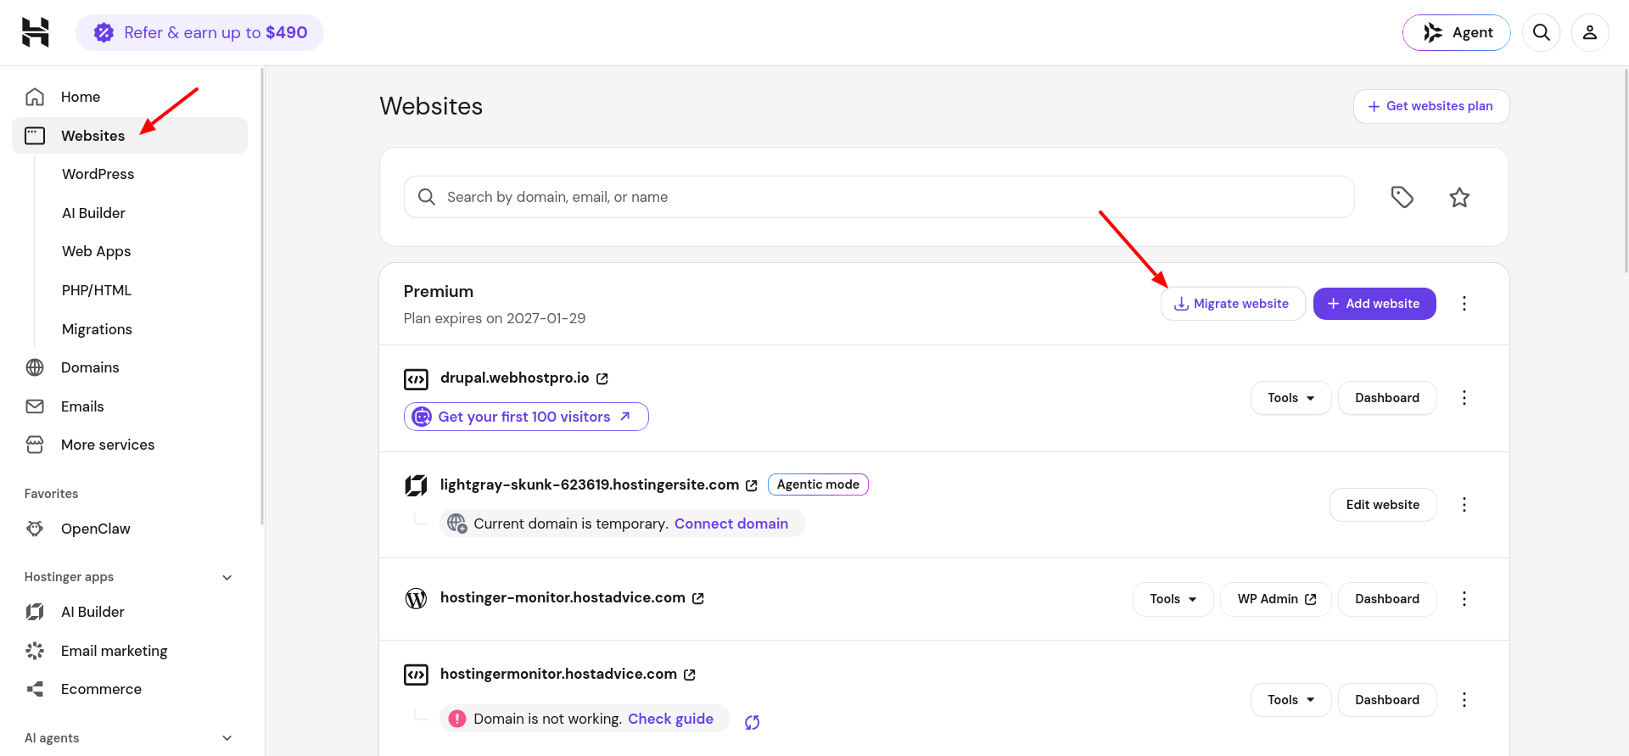The image size is (1629, 756).
Task: Click the Email marketing icon
Action: [35, 651]
